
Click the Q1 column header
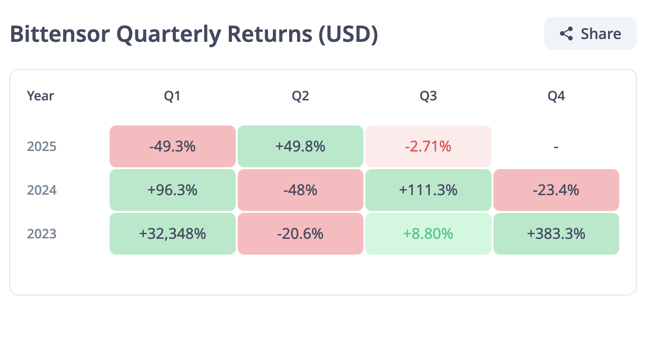coord(172,96)
